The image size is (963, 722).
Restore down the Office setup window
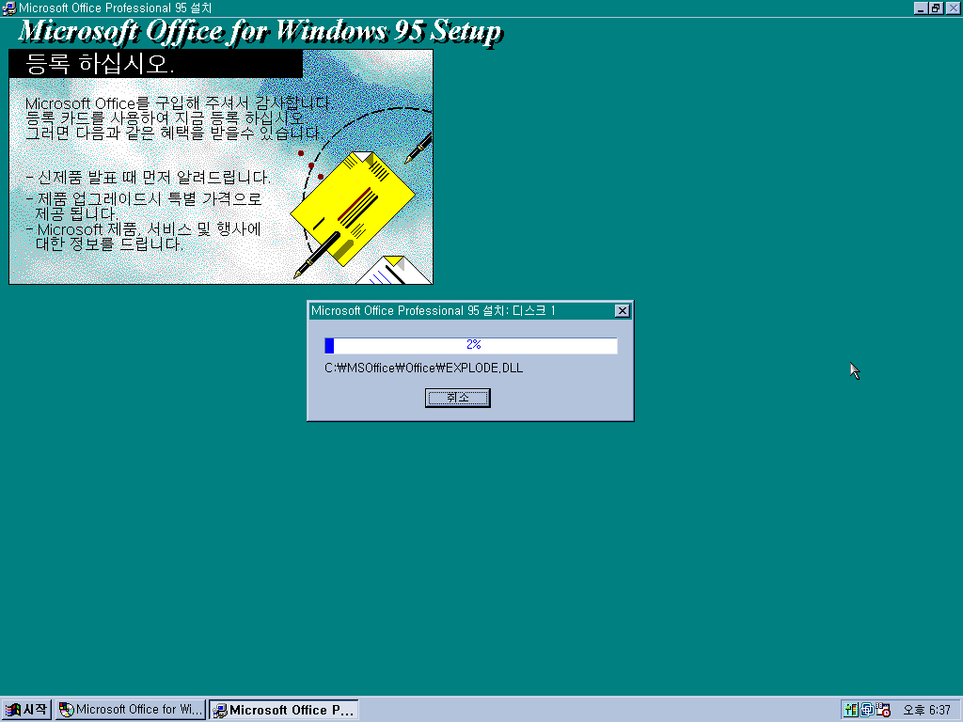[x=936, y=8]
